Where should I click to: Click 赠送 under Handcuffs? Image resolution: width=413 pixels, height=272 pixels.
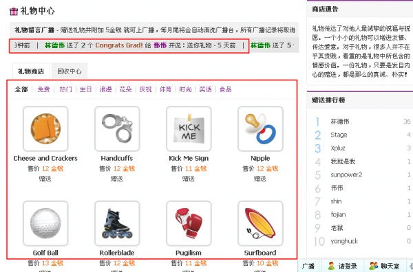(x=117, y=179)
